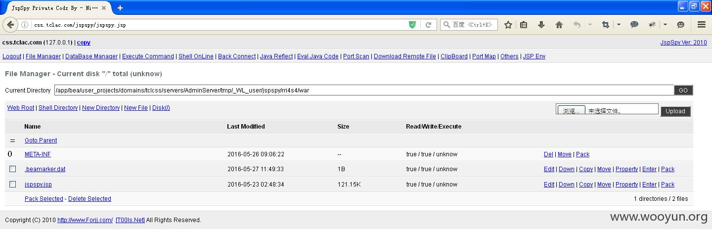
Task: Expand the undo arrow dropdown
Action: [x=590, y=25]
